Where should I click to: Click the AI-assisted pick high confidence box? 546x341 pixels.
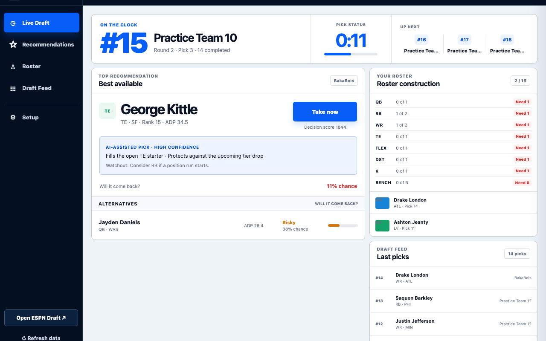(x=228, y=156)
